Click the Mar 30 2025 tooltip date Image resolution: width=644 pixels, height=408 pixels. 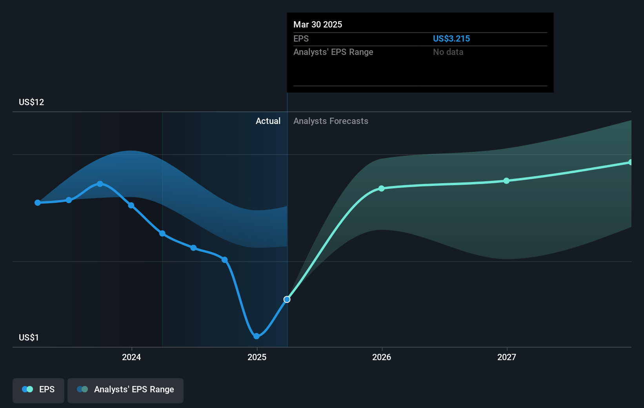(318, 24)
